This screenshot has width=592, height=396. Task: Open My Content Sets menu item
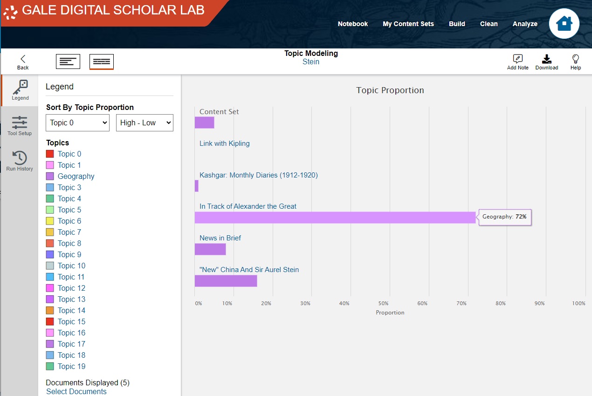tap(408, 24)
